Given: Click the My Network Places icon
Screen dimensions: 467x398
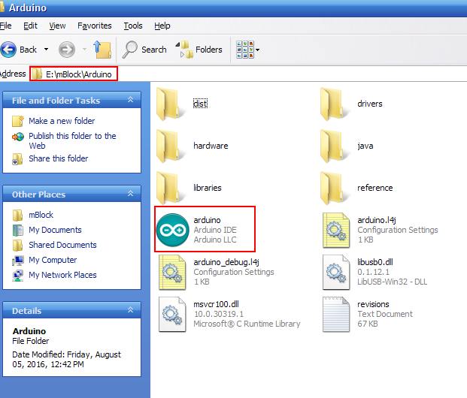Looking at the screenshot, I should [18, 275].
